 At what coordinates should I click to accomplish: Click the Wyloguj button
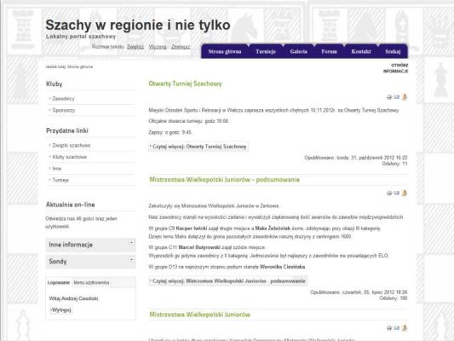tap(60, 310)
